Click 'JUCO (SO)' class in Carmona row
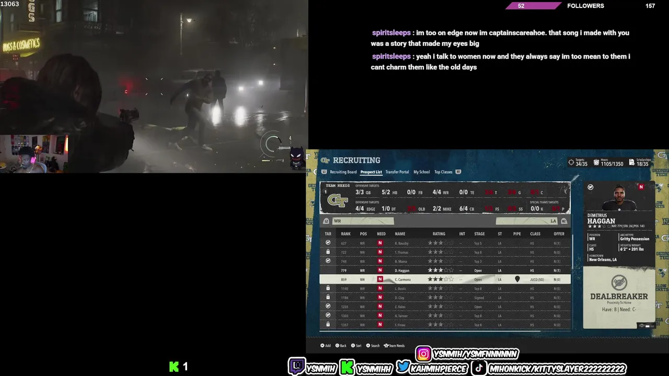669x376 pixels. click(537, 279)
